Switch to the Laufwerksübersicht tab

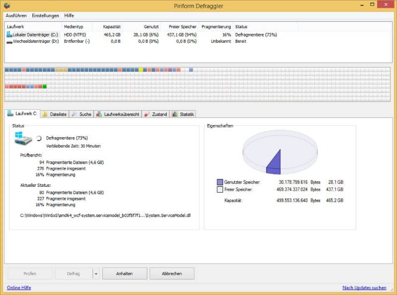click(118, 114)
